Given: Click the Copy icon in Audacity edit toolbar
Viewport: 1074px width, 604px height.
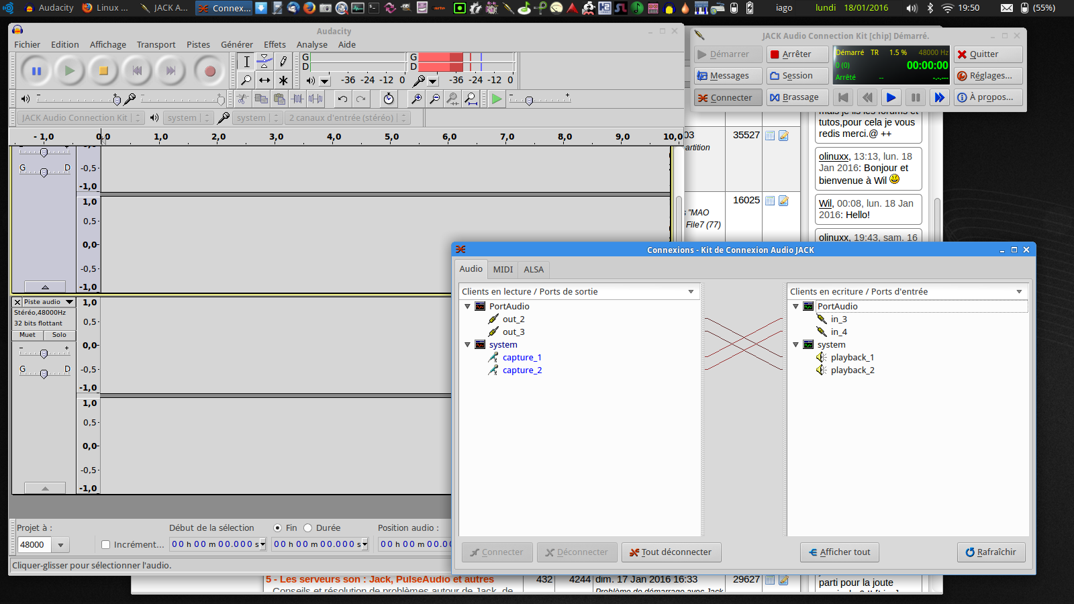Looking at the screenshot, I should (261, 99).
